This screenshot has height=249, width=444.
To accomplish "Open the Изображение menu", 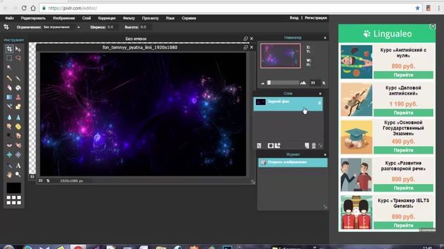I will tap(64, 18).
